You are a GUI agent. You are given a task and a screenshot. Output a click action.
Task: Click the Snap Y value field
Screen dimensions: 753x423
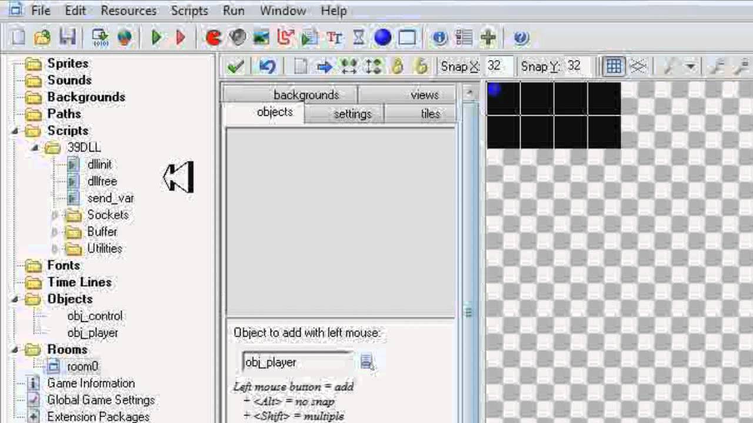click(578, 66)
